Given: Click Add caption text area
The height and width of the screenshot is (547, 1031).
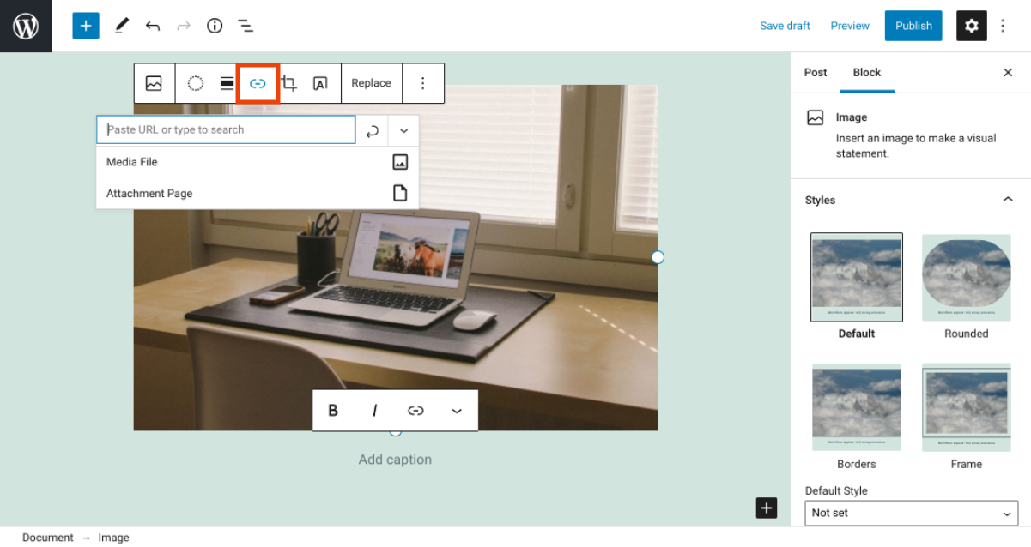Looking at the screenshot, I should coord(395,460).
